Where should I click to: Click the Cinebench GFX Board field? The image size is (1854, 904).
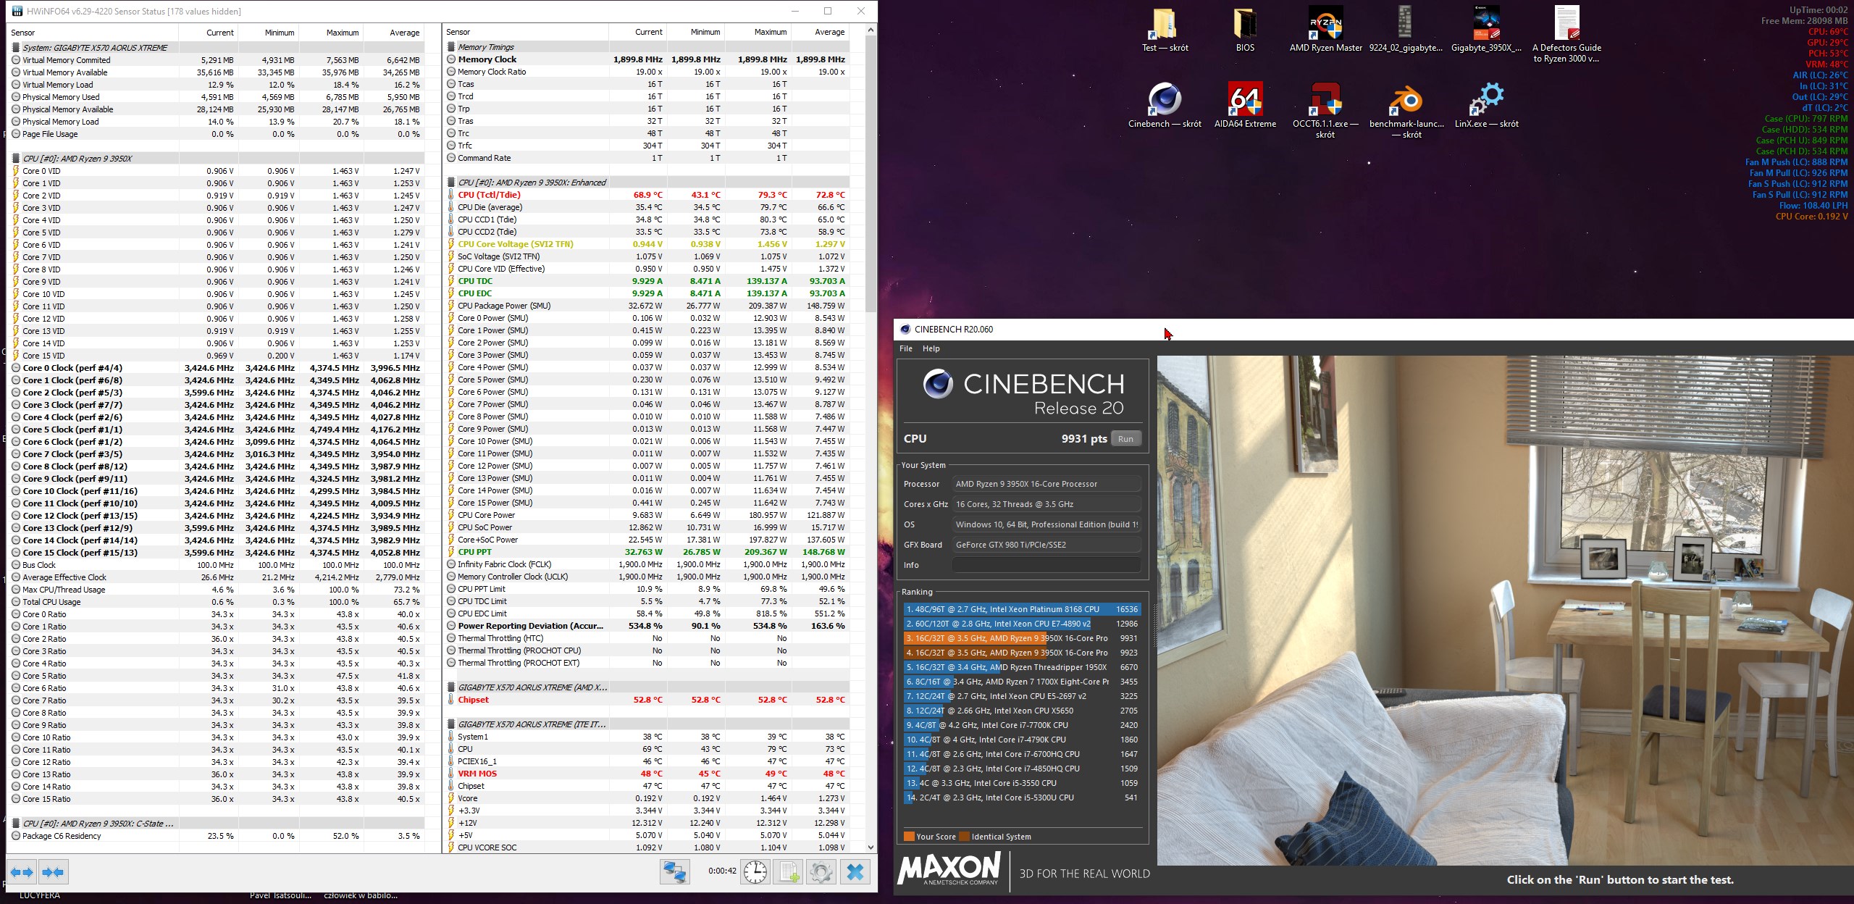point(1046,545)
